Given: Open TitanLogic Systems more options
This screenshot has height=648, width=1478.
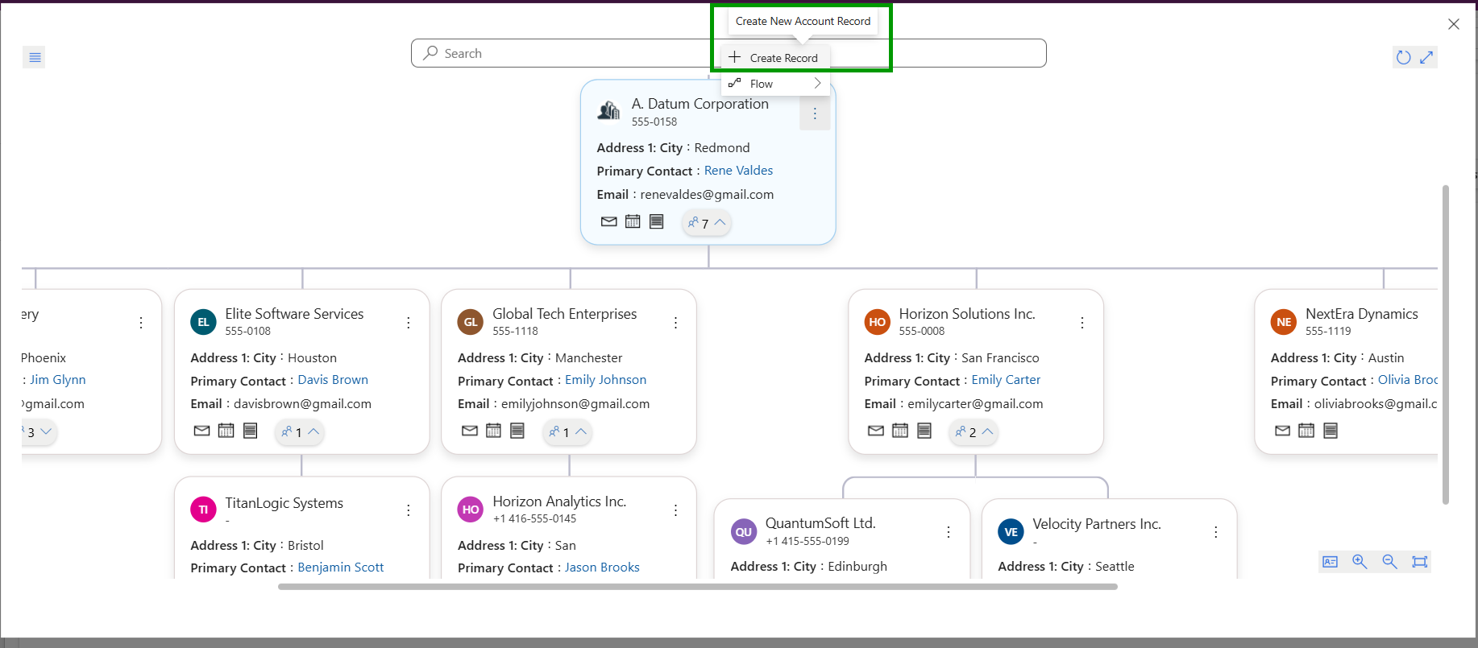Looking at the screenshot, I should [409, 510].
